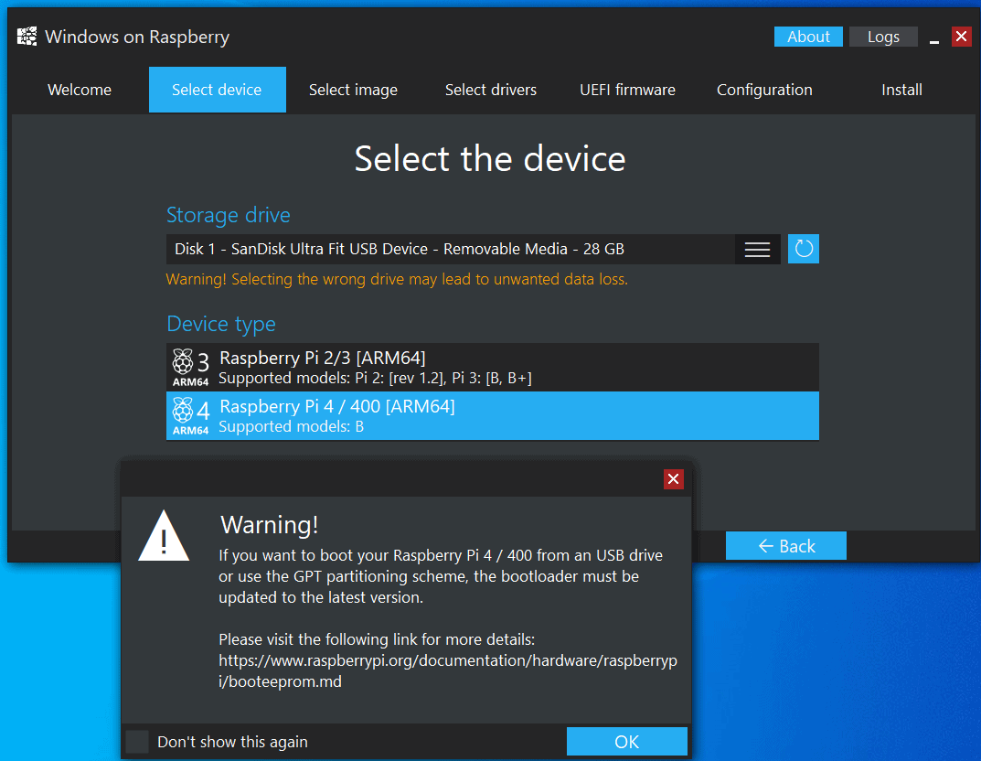Viewport: 981px width, 761px height.
Task: Open the storage drive hamburger dropdown
Action: [757, 249]
